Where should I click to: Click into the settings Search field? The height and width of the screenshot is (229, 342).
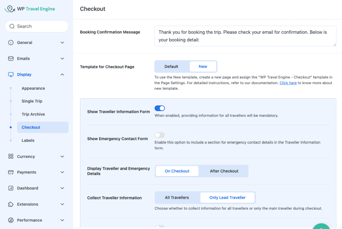click(x=37, y=26)
